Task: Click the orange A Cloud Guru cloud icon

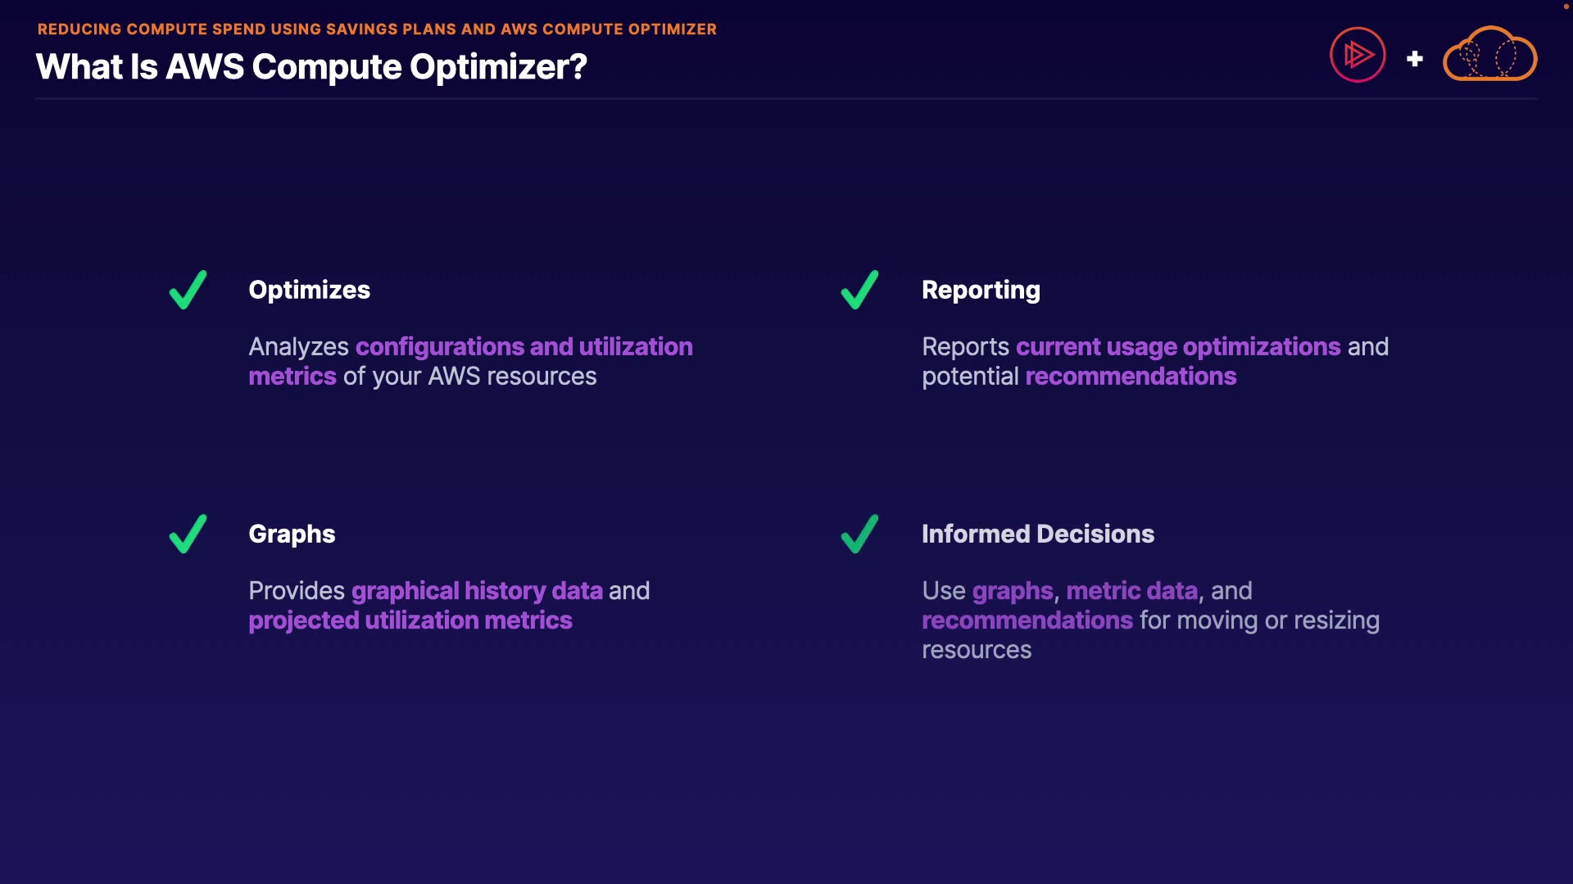Action: (1489, 55)
